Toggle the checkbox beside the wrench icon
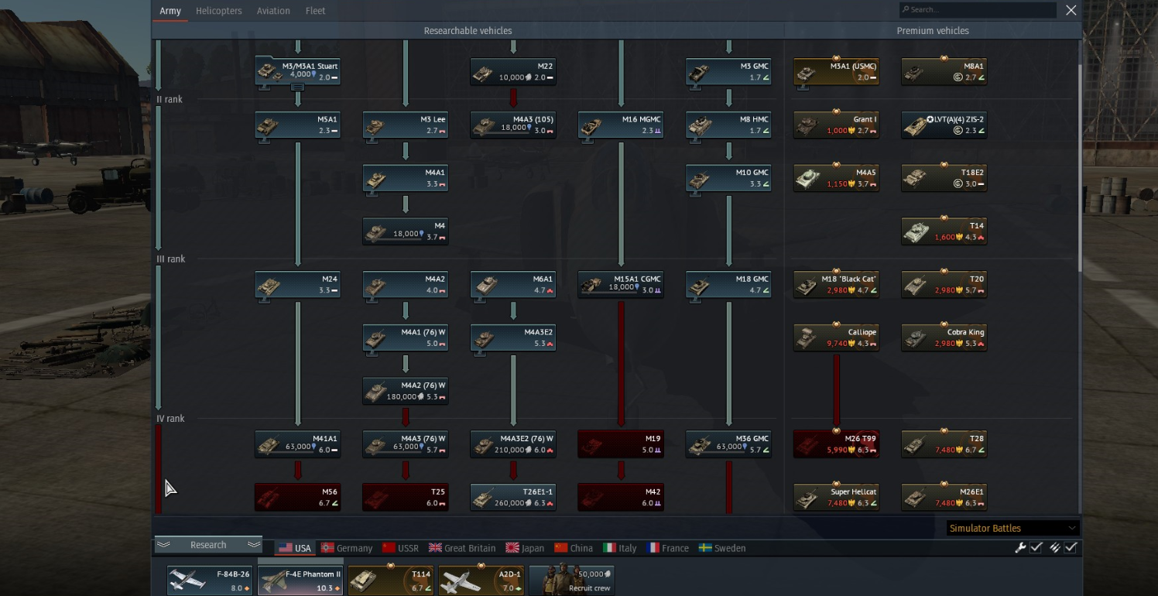Image resolution: width=1158 pixels, height=596 pixels. (1036, 547)
